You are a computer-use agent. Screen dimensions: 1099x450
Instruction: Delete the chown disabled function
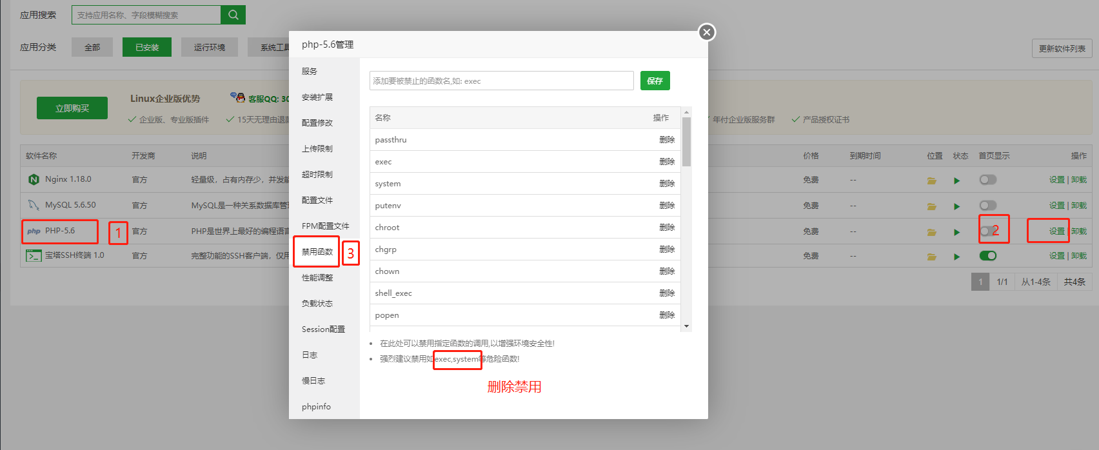pyautogui.click(x=667, y=271)
